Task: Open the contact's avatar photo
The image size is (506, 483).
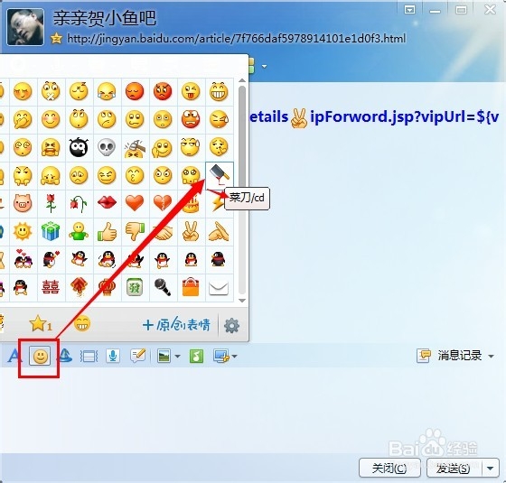Action: click(x=25, y=27)
